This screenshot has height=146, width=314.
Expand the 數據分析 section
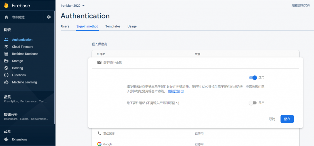pyautogui.click(x=28, y=116)
